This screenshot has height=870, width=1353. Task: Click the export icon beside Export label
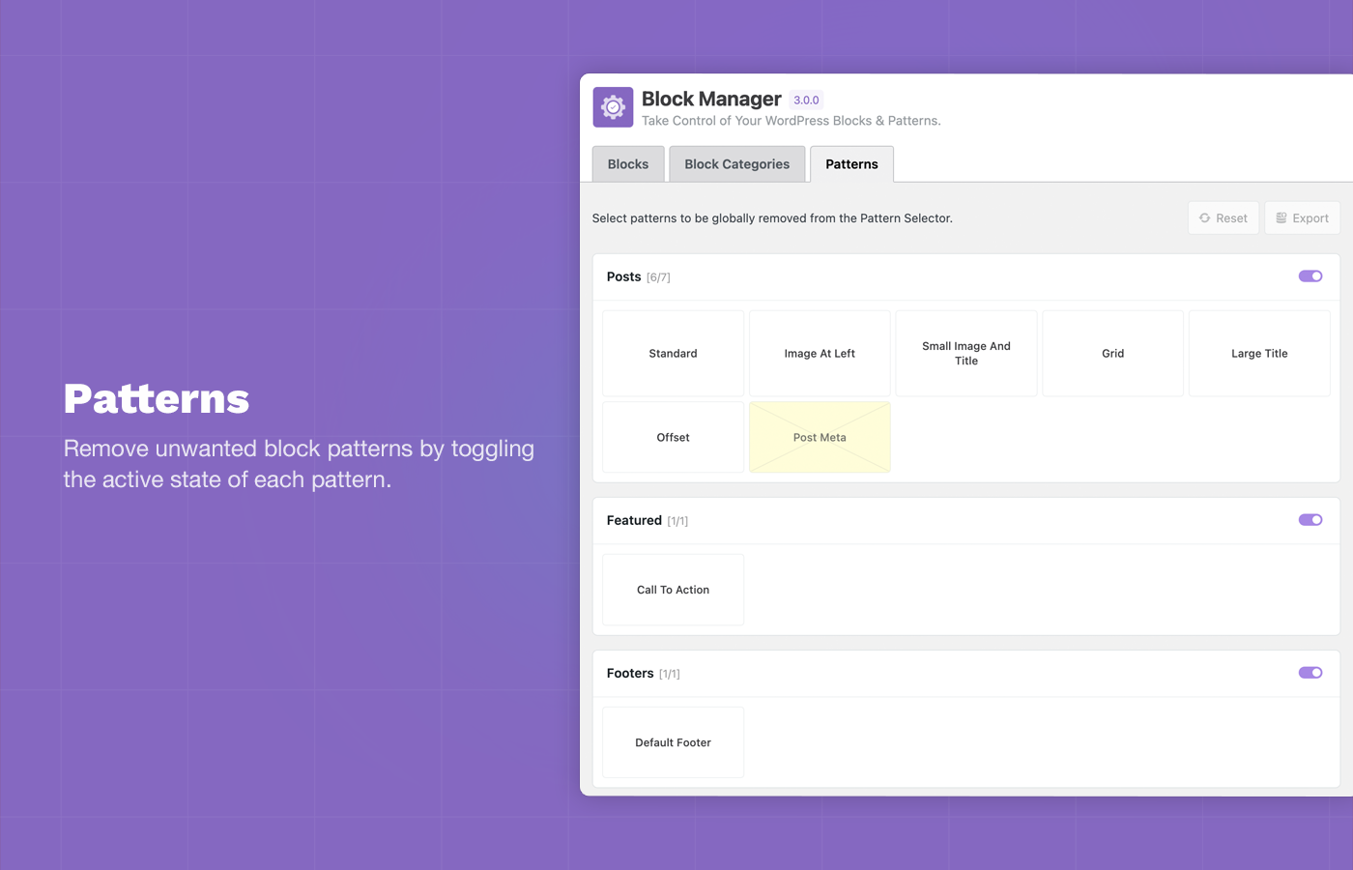(1281, 218)
